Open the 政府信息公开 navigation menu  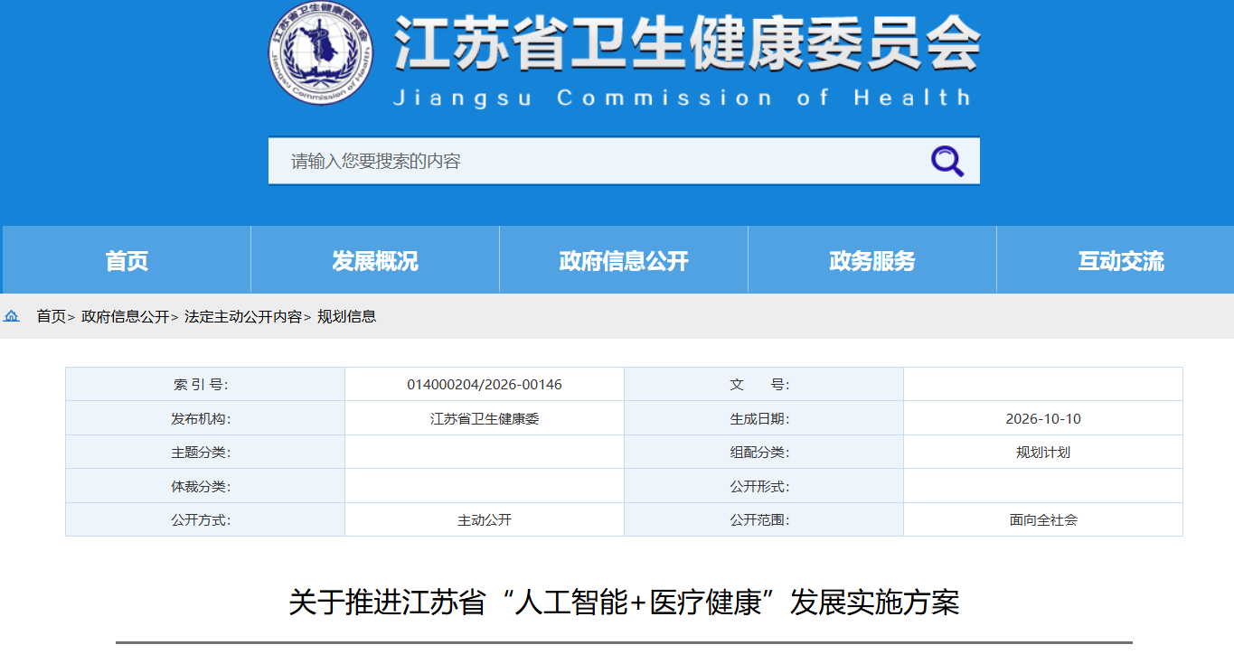click(x=624, y=261)
